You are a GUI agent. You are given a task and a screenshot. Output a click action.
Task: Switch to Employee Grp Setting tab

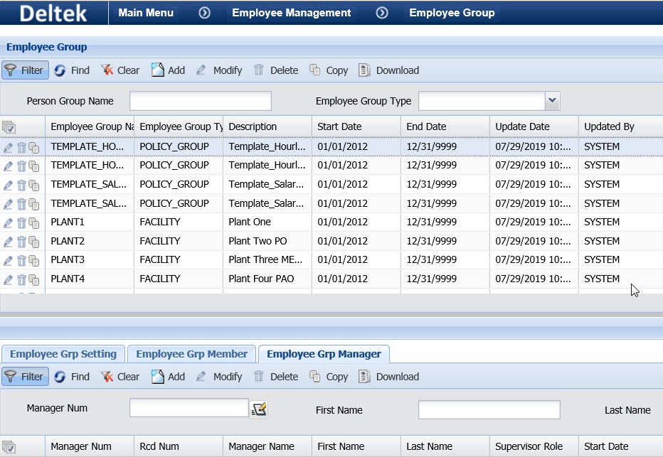pyautogui.click(x=63, y=354)
